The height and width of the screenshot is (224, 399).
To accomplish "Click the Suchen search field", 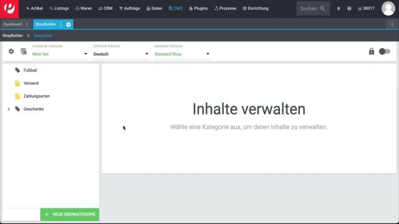I will (313, 8).
